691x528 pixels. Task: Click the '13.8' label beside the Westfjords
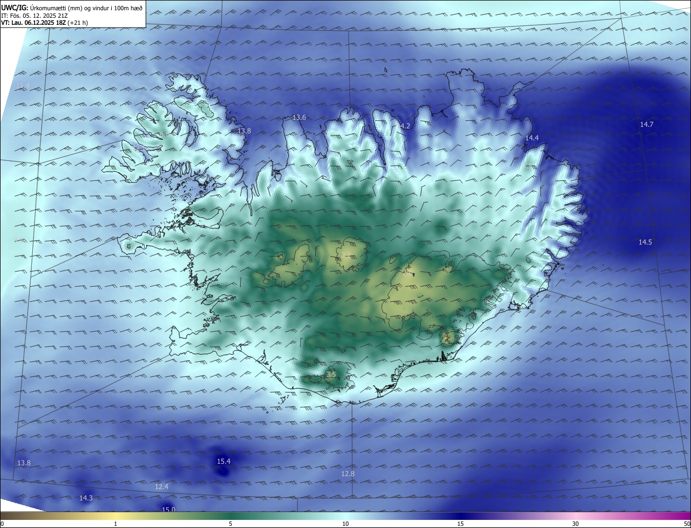click(x=245, y=131)
